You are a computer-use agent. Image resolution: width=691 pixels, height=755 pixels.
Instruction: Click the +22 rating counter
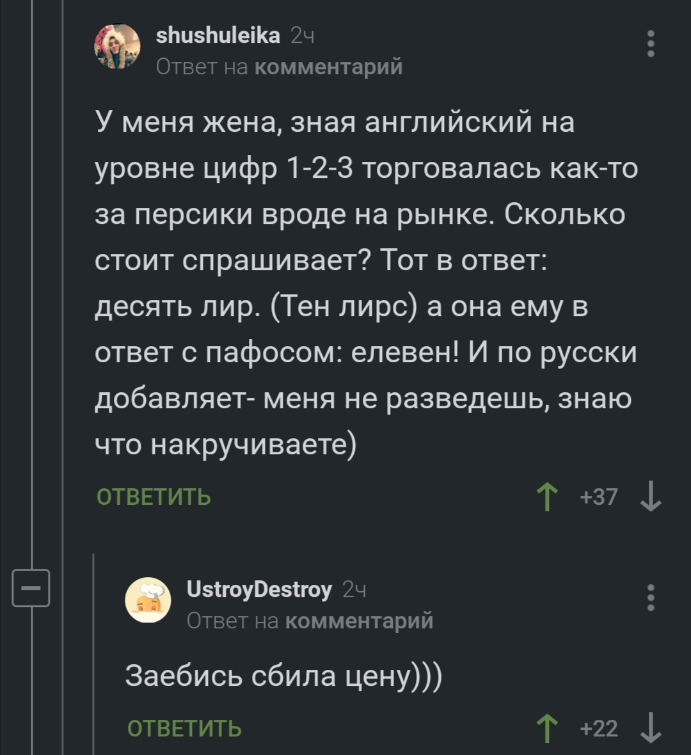click(x=600, y=729)
